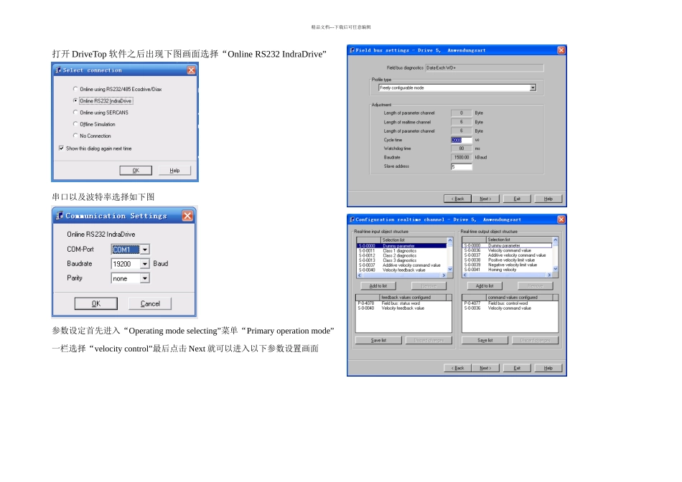Select S-0-0013 Class 3 diagnostics row

(x=401, y=260)
